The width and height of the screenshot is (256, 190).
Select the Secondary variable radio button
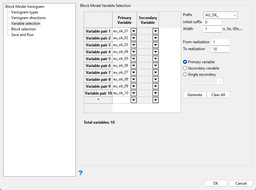(x=185, y=68)
